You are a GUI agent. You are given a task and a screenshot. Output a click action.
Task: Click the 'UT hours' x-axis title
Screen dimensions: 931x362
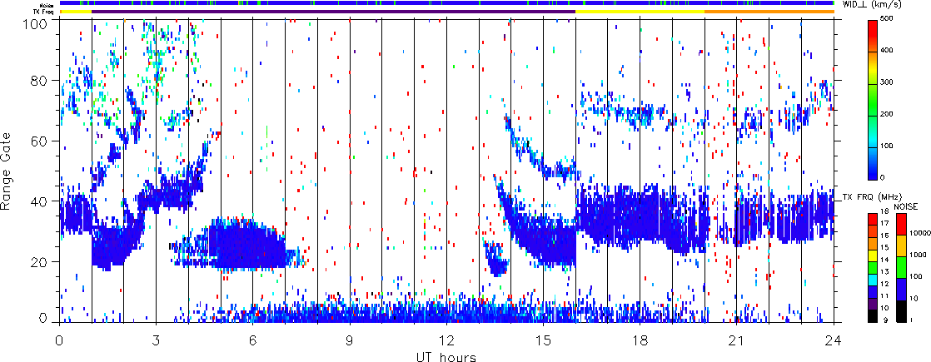click(x=447, y=356)
